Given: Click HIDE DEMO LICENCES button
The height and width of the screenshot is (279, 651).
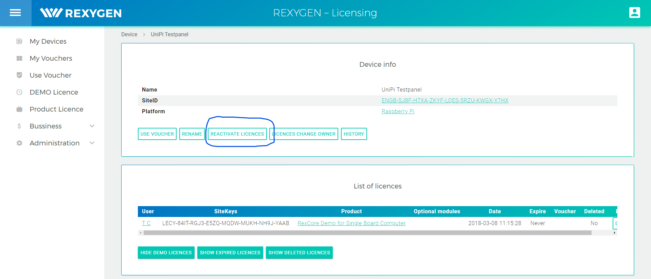Looking at the screenshot, I should [166, 253].
